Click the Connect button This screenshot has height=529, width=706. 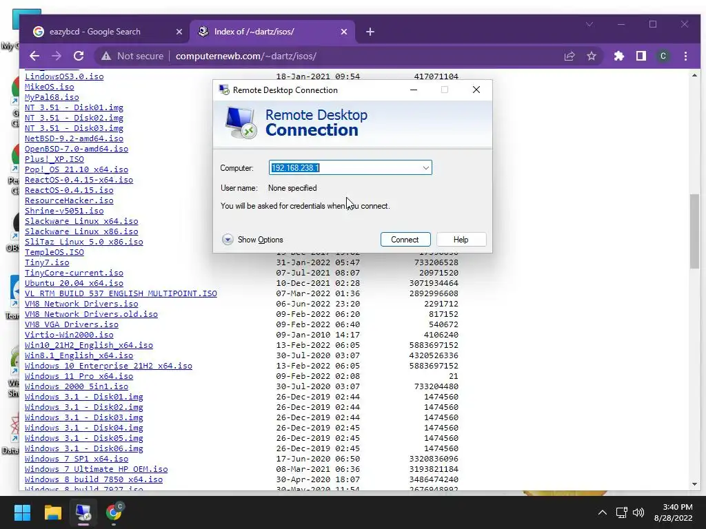(x=405, y=239)
